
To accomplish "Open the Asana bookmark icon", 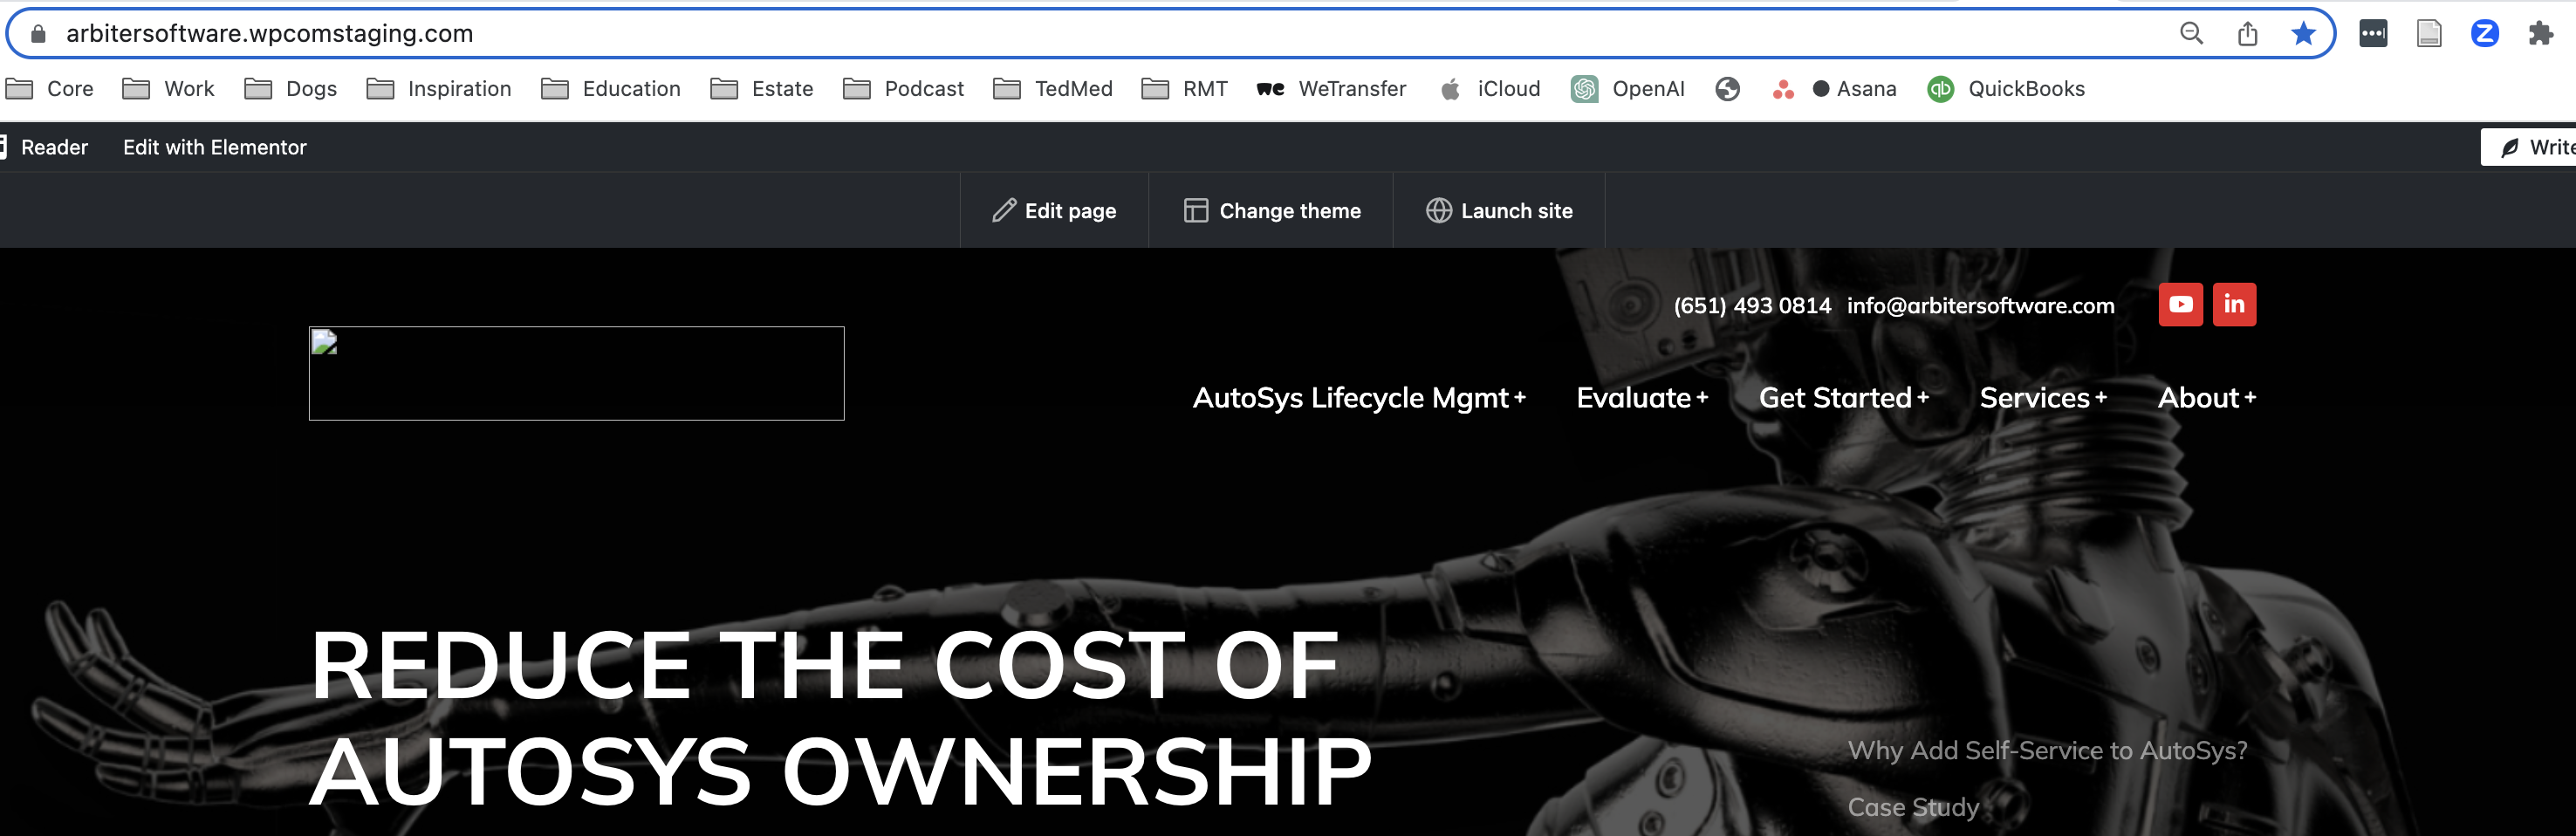I will pyautogui.click(x=1822, y=89).
